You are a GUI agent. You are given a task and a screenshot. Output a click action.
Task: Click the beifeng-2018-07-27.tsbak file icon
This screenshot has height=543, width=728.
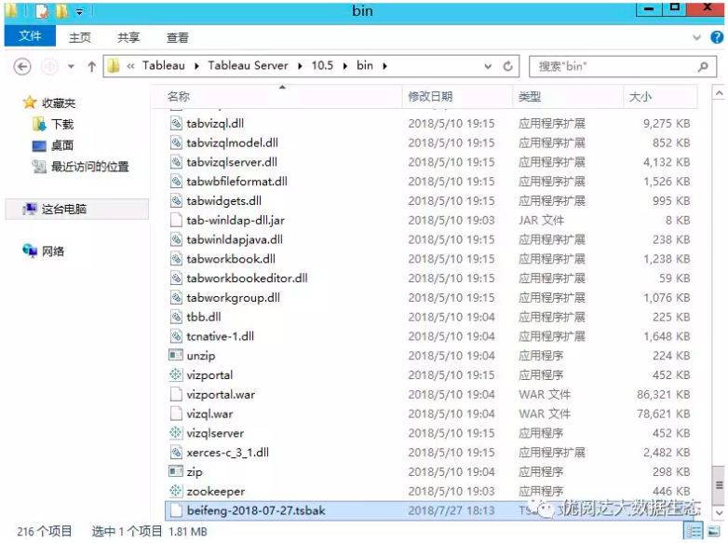click(x=176, y=510)
